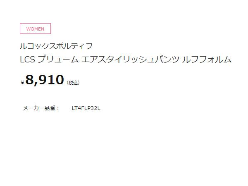The height and width of the screenshot is (186, 248).
Task: Click the colon after メーカー品番
Action: pos(58,108)
